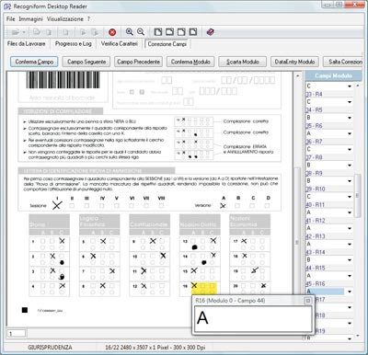Screen dimensions: 368x355
Task: Click the 44 - R15 field label
Action: (315, 268)
